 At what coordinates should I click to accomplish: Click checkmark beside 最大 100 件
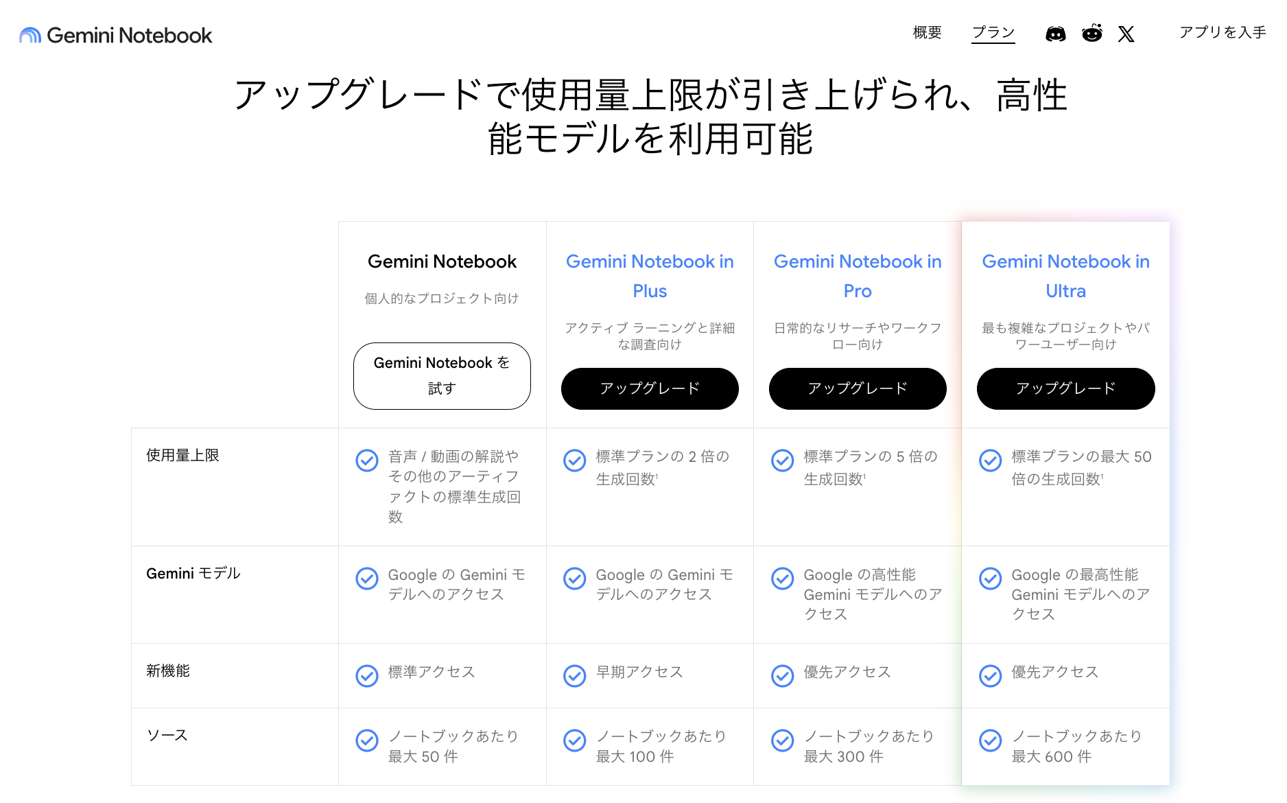[575, 741]
